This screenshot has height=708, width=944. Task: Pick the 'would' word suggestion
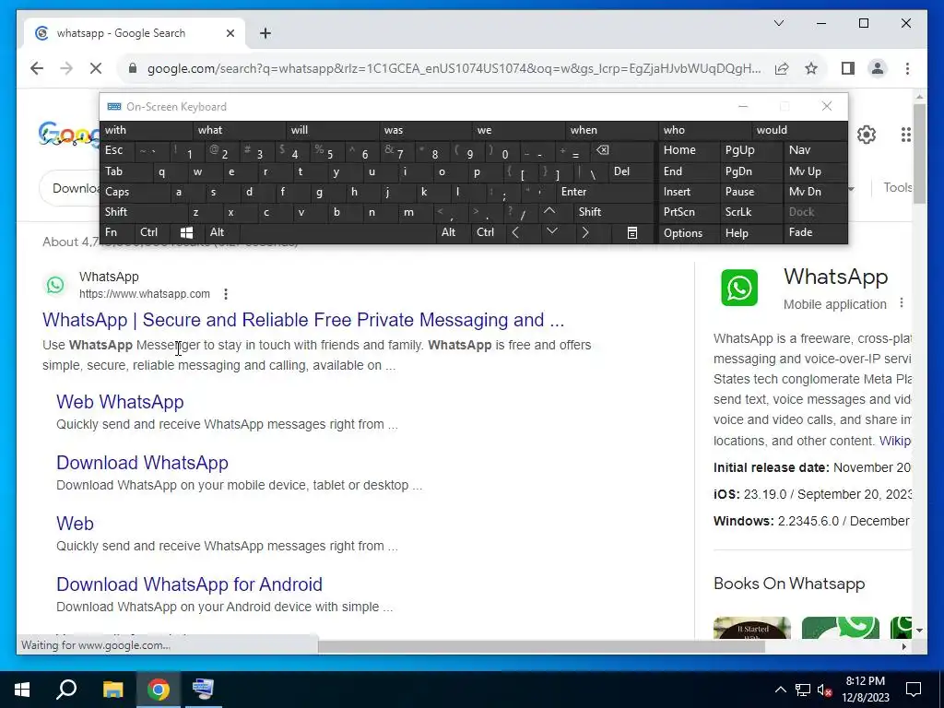tap(799, 130)
